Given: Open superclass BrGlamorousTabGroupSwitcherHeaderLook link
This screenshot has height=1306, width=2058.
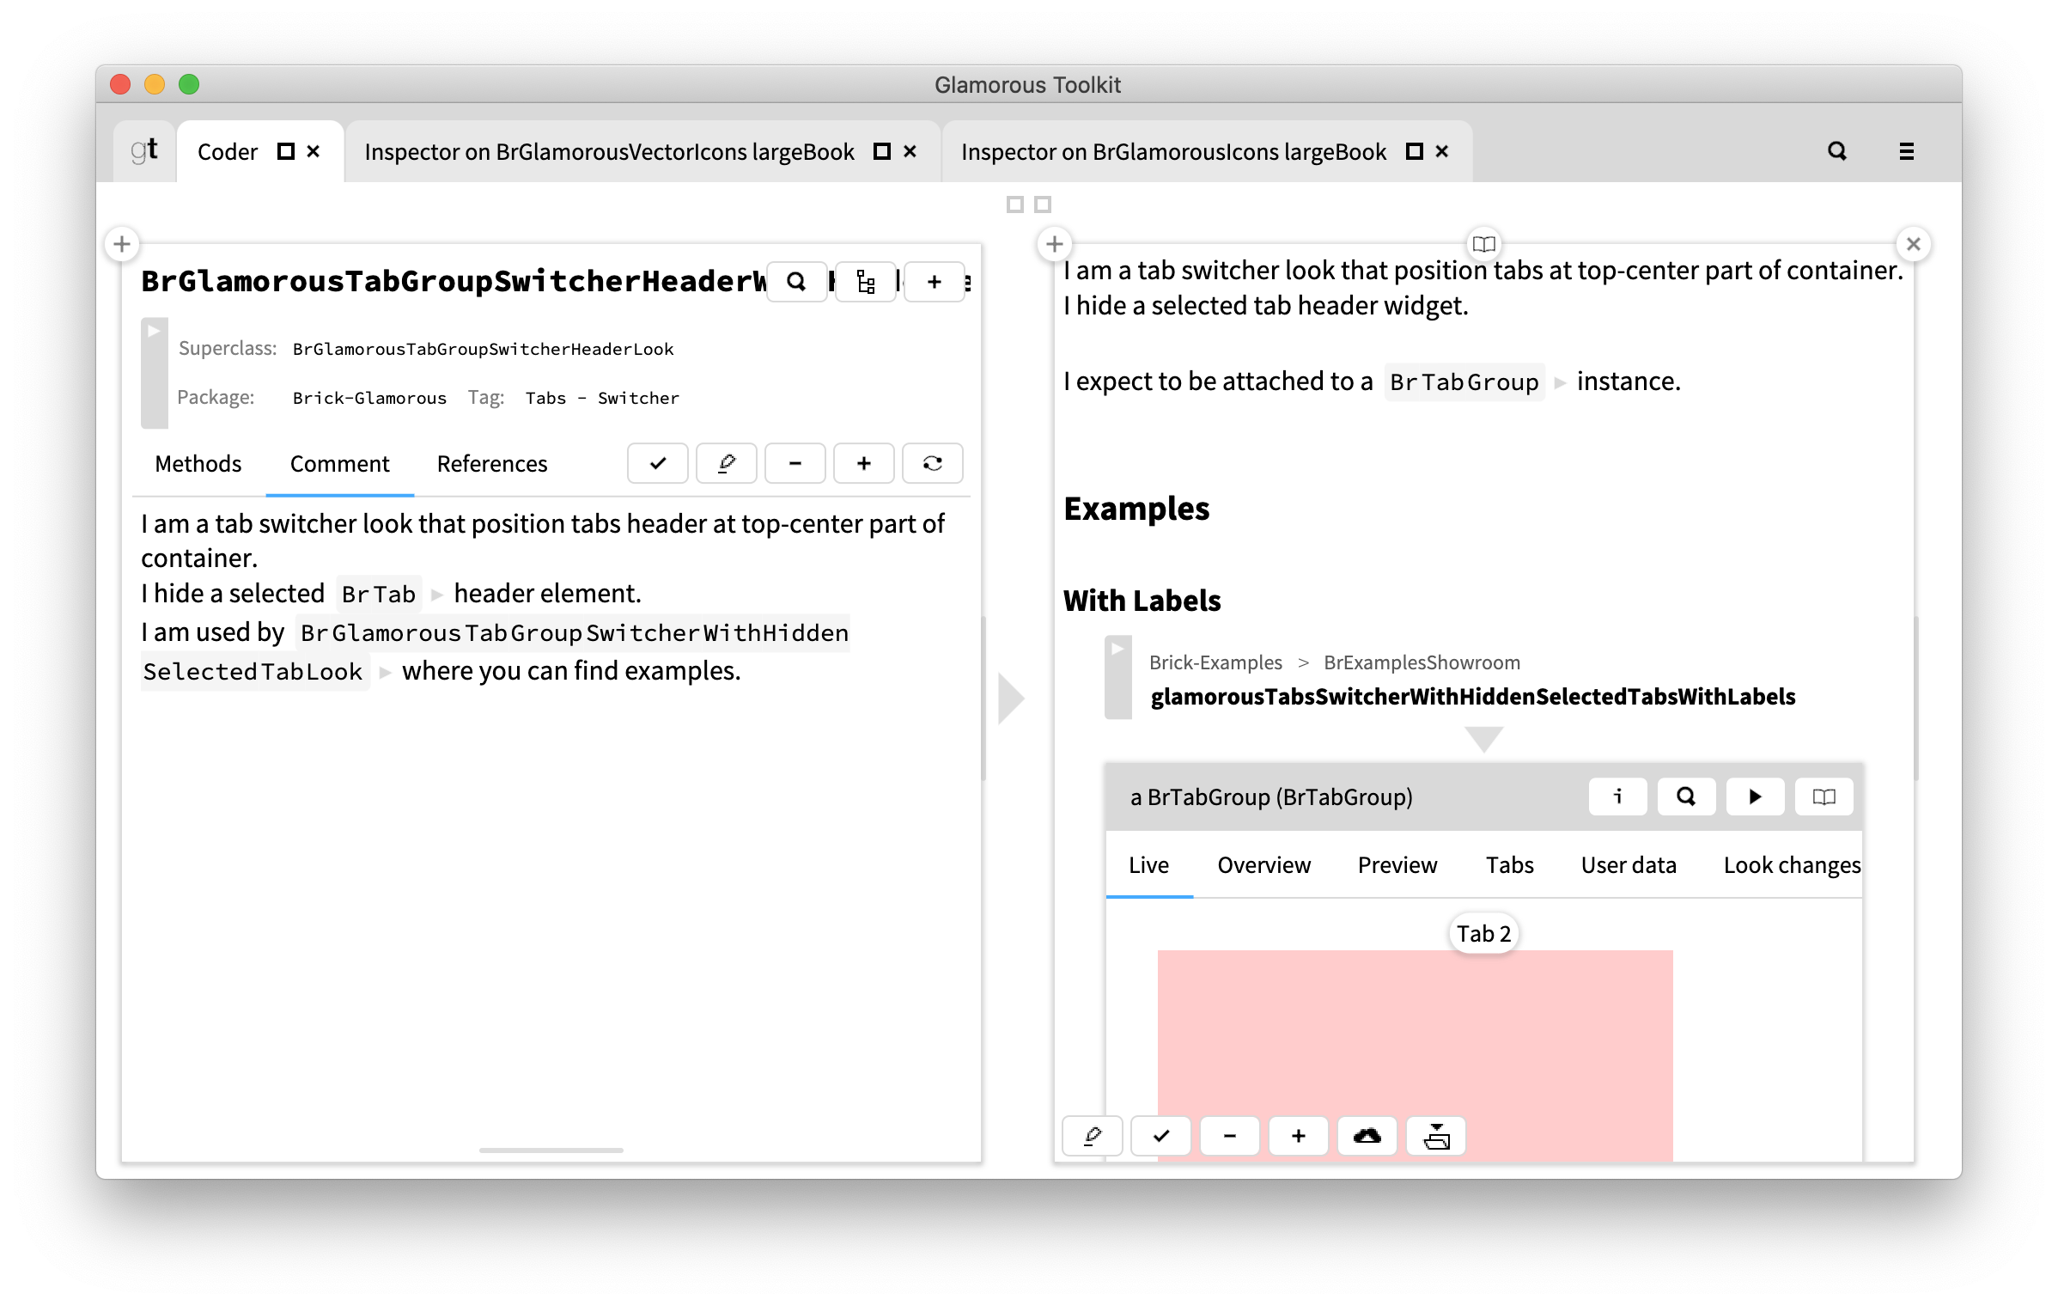Looking at the screenshot, I should click(483, 349).
